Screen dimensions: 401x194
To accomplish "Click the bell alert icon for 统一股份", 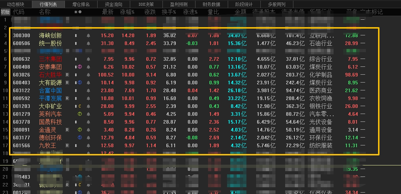I will coord(88,44).
